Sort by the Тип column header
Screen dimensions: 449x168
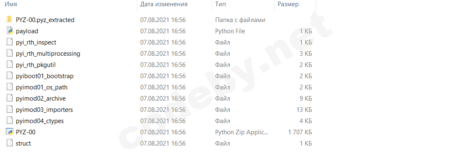pyautogui.click(x=220, y=4)
